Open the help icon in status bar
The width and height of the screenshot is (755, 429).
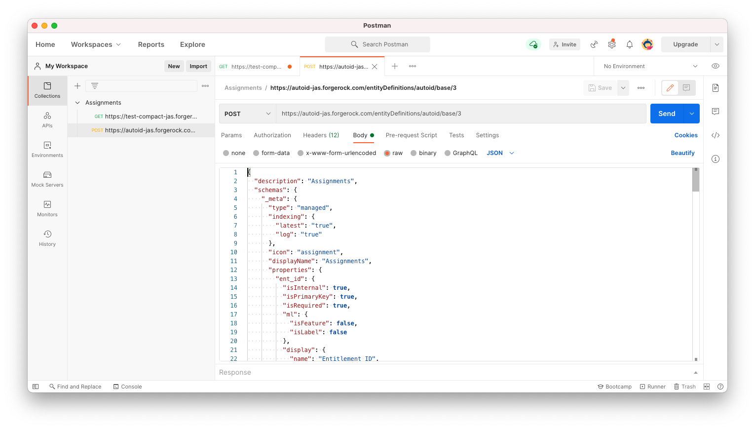[x=720, y=387]
